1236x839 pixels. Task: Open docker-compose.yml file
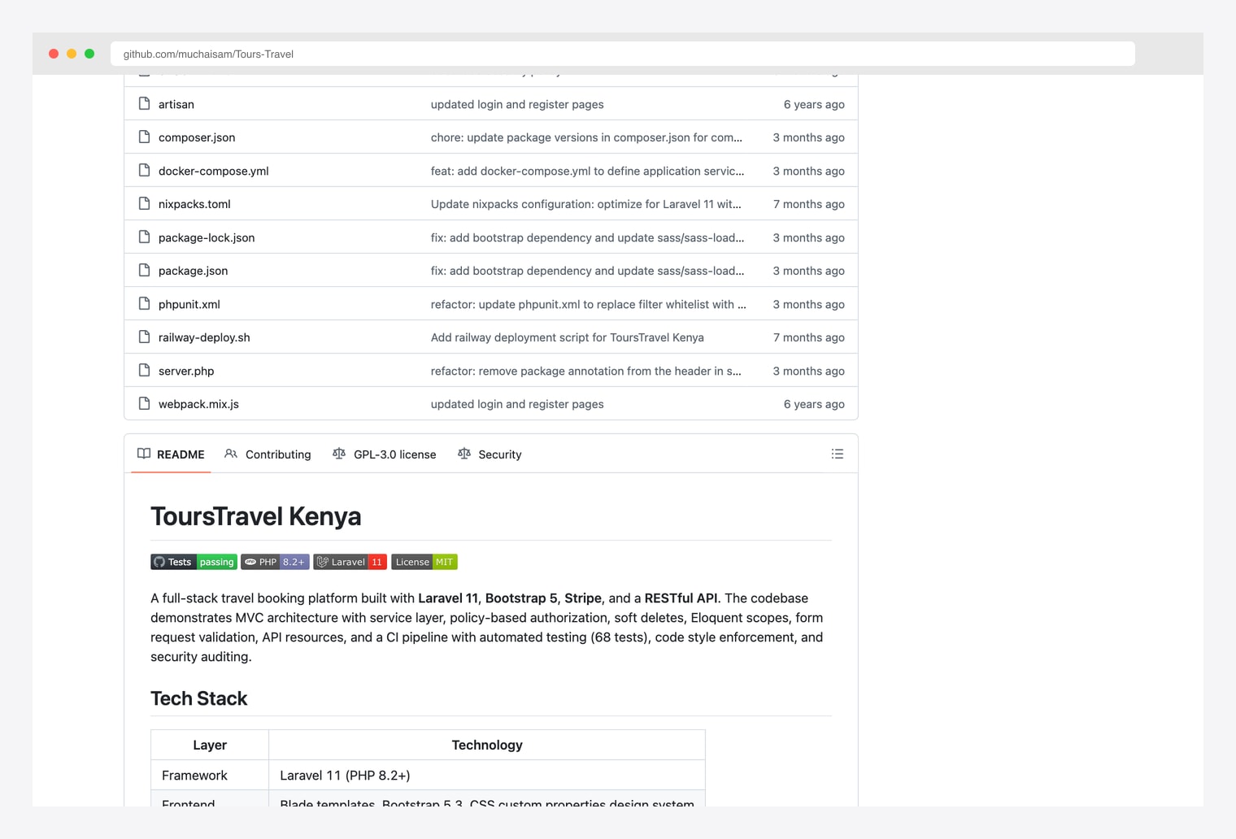tap(214, 171)
